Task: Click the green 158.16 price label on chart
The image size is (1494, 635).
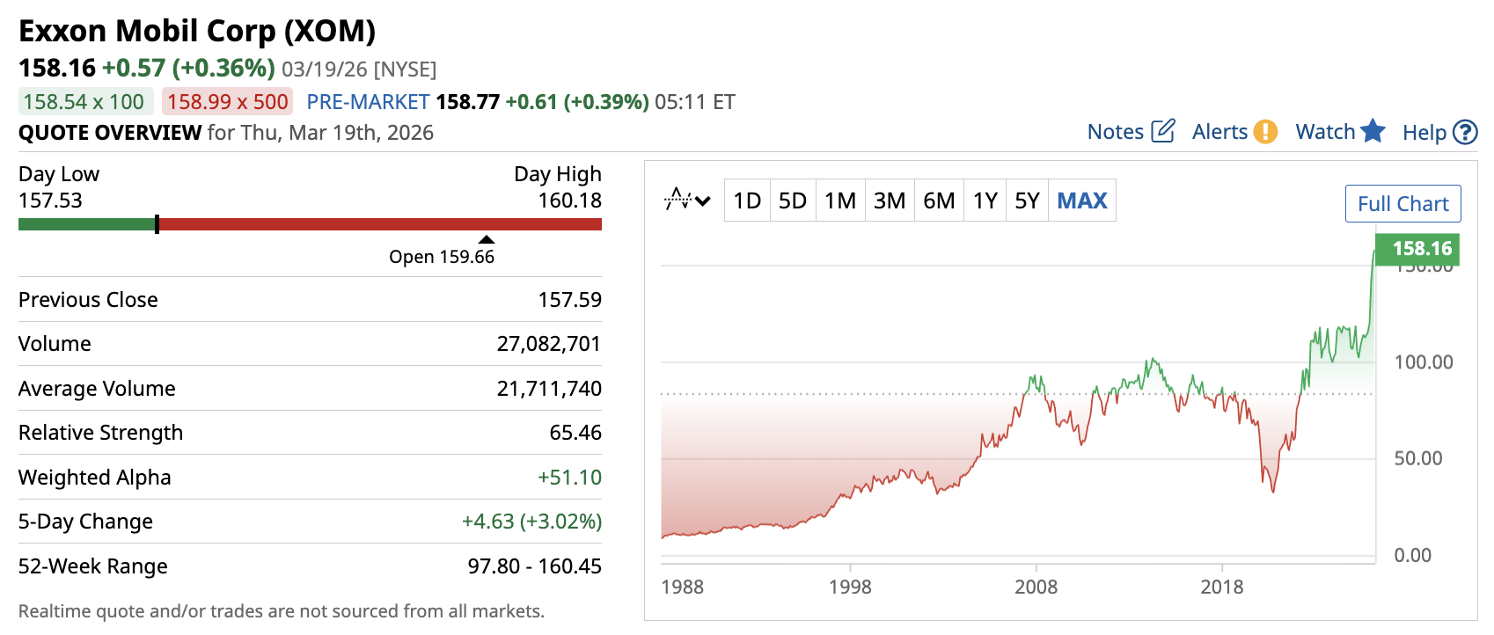Action: click(x=1417, y=249)
